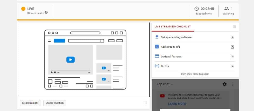The height and width of the screenshot is (111, 254).
Task: Click the Go live broadcast icon
Action: (157, 66)
